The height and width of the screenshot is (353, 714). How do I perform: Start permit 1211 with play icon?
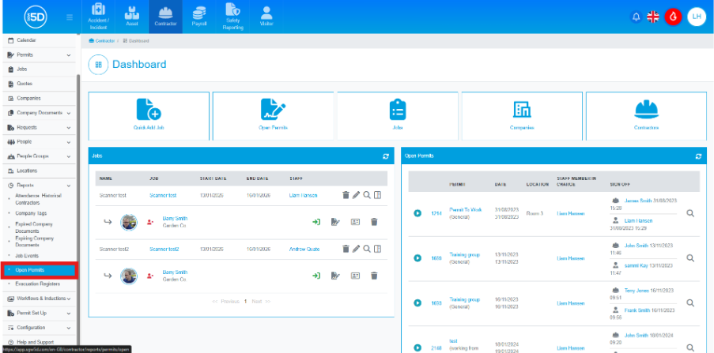[417, 213]
